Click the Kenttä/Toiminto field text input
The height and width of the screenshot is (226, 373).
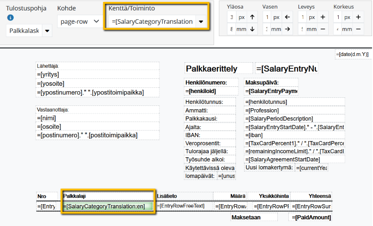tap(151, 22)
